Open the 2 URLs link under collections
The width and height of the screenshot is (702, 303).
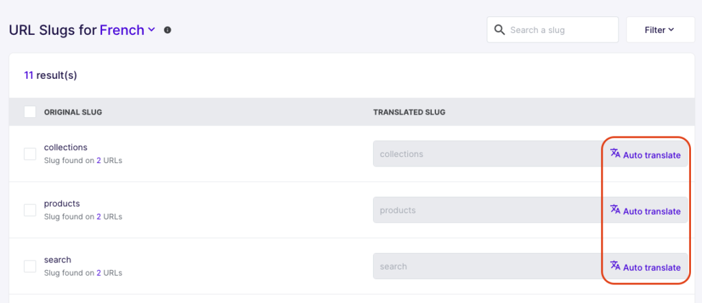tap(109, 160)
